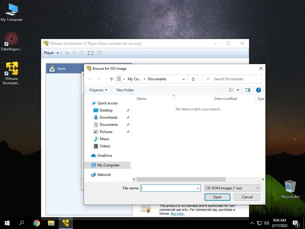Select OneDrive in navigation pane
305x229 pixels.
point(105,156)
